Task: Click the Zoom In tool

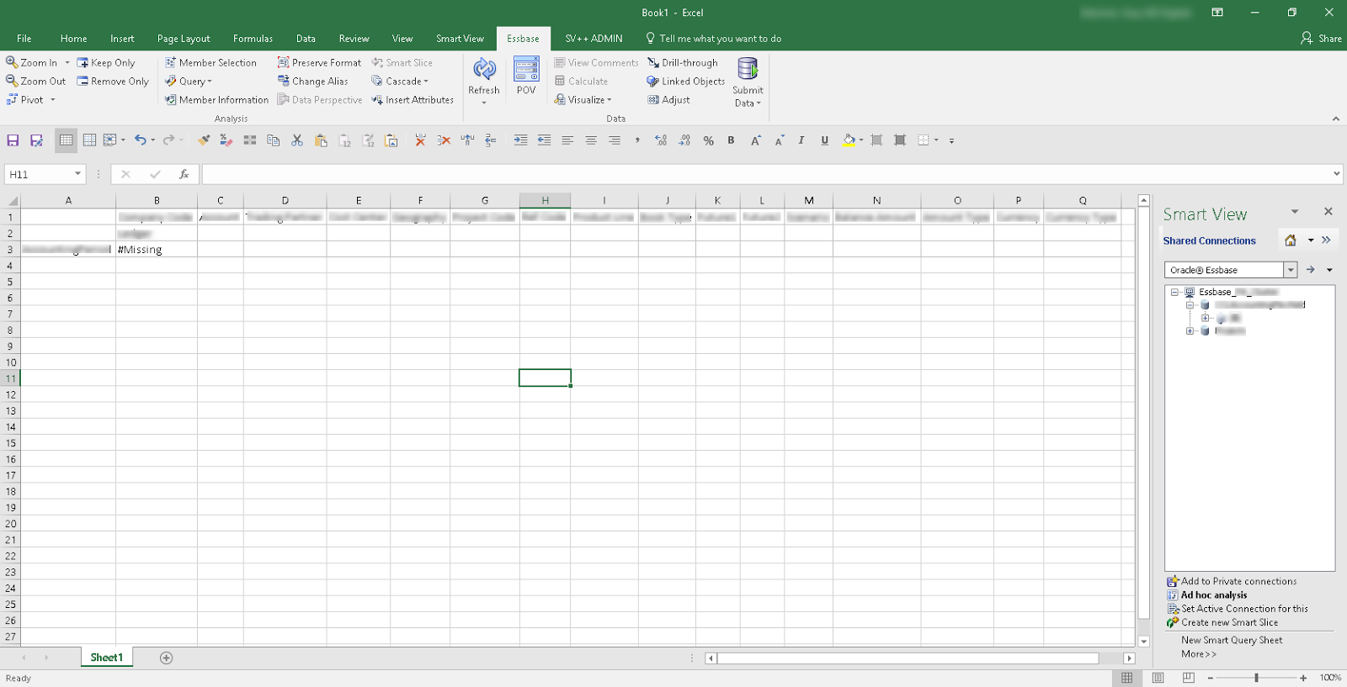Action: 32,63
